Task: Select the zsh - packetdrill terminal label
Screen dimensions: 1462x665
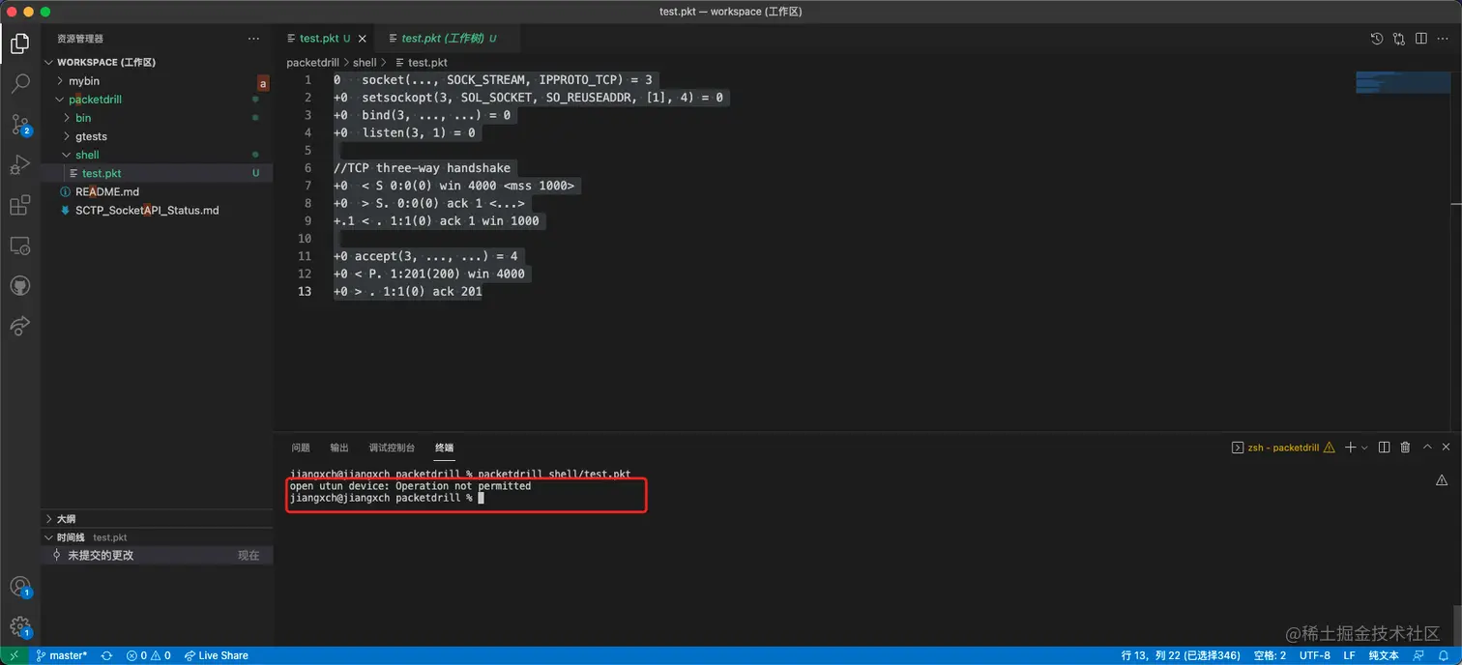Action: (1283, 448)
